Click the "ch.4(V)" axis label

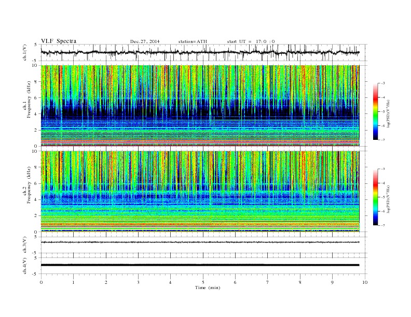pyautogui.click(x=25, y=266)
